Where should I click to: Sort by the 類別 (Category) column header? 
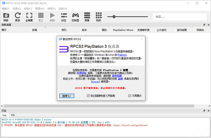point(106,30)
